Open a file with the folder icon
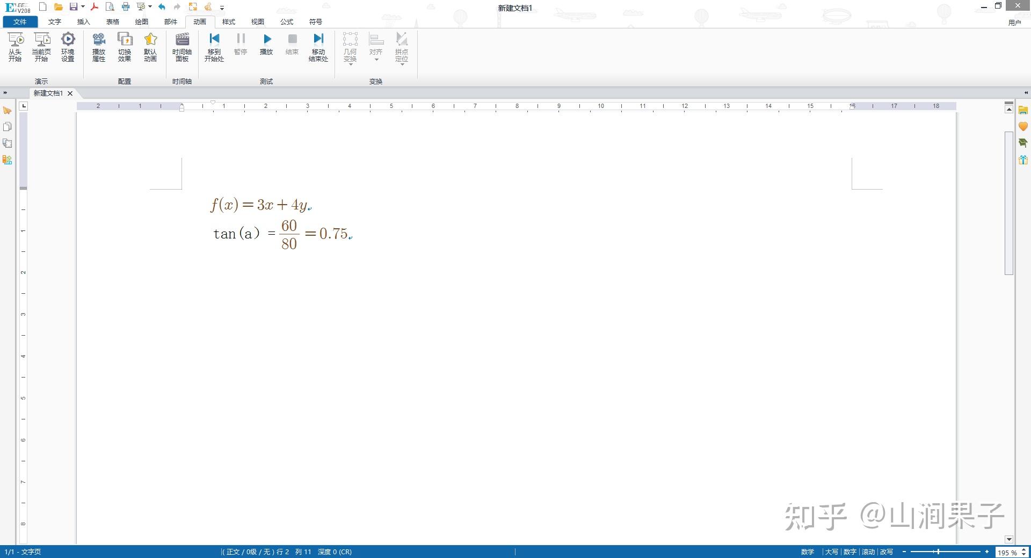Screen dimensions: 1031x558 pos(59,7)
